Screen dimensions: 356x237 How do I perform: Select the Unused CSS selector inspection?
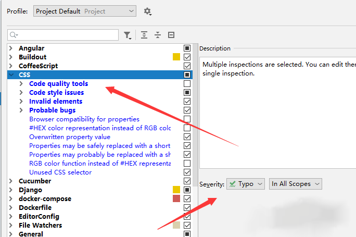pos(60,172)
